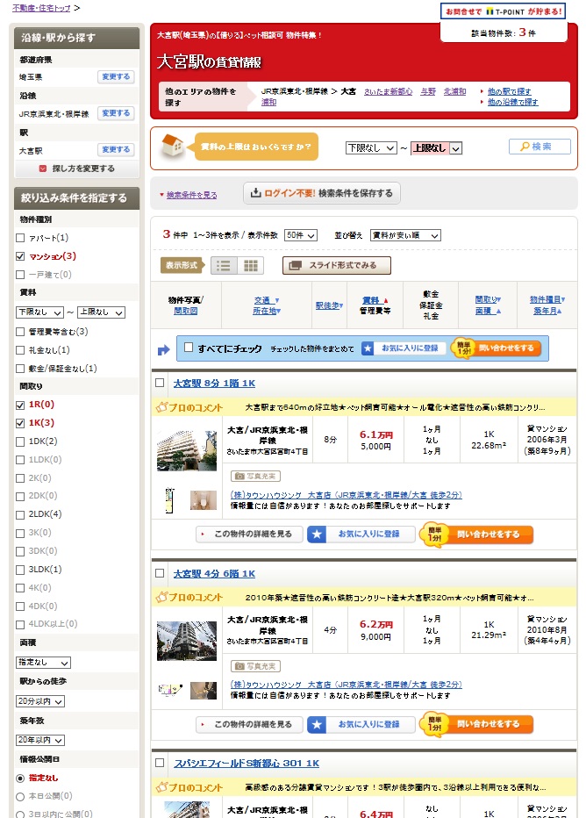This screenshot has width=586, height=818.
Task: Switch to grid view display format
Action: point(251,266)
